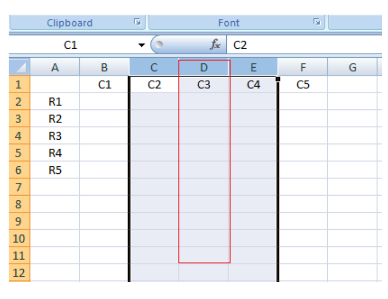The image size is (388, 299).
Task: Select column B header
Action: coord(104,68)
